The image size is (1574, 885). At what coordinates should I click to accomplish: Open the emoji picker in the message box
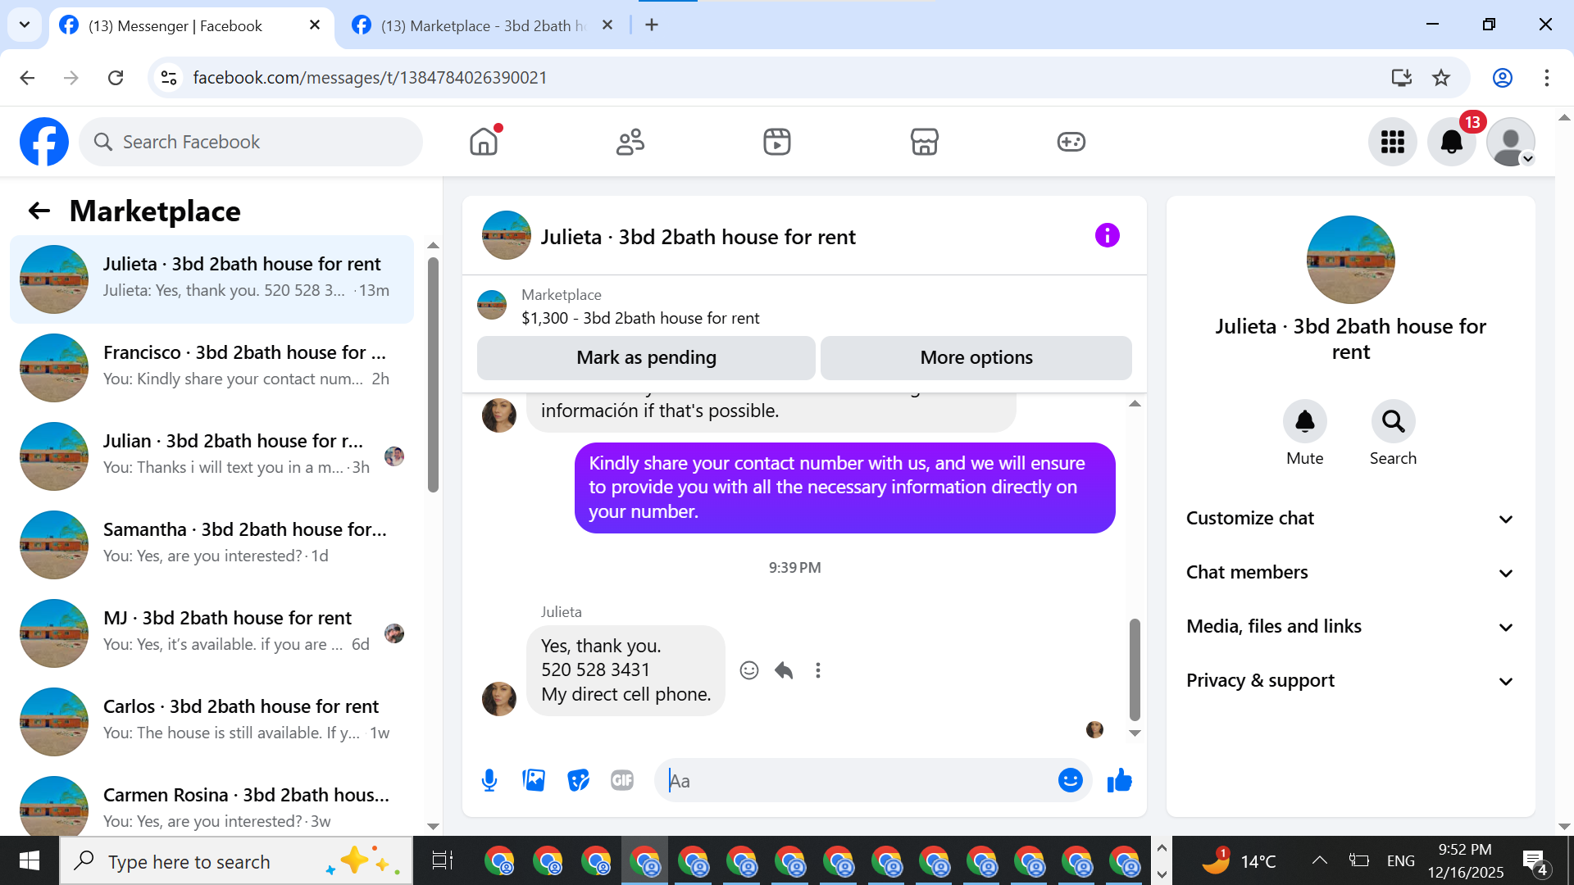(x=1070, y=780)
